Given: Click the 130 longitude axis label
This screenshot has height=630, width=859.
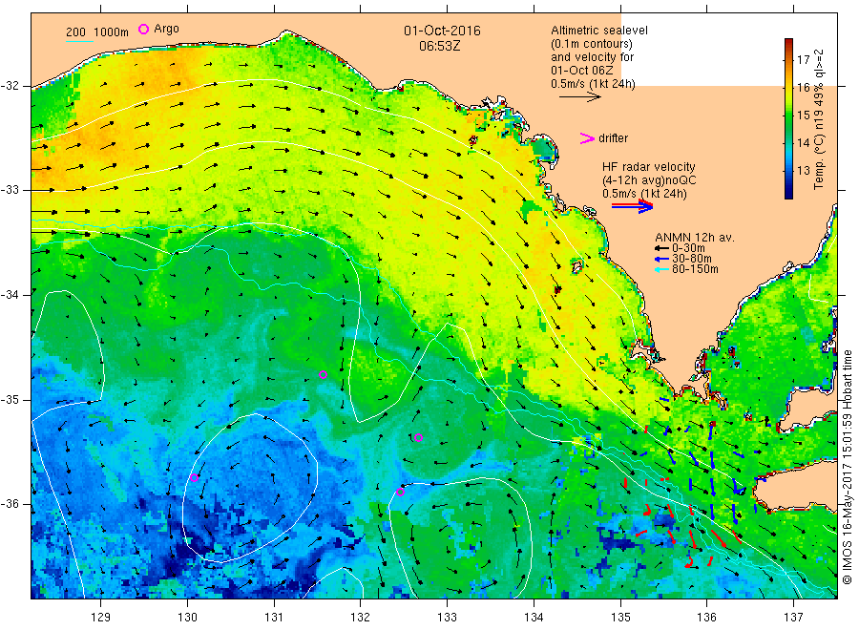Looking at the screenshot, I should click(x=187, y=618).
